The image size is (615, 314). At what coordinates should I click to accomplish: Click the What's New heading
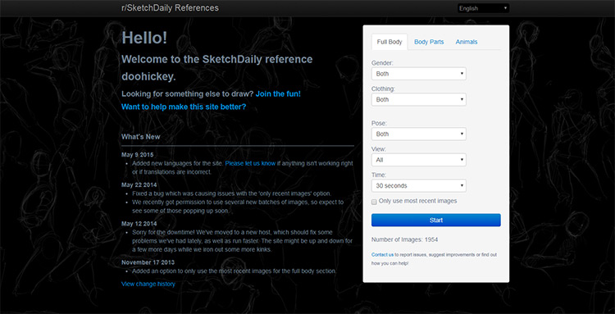[141, 137]
